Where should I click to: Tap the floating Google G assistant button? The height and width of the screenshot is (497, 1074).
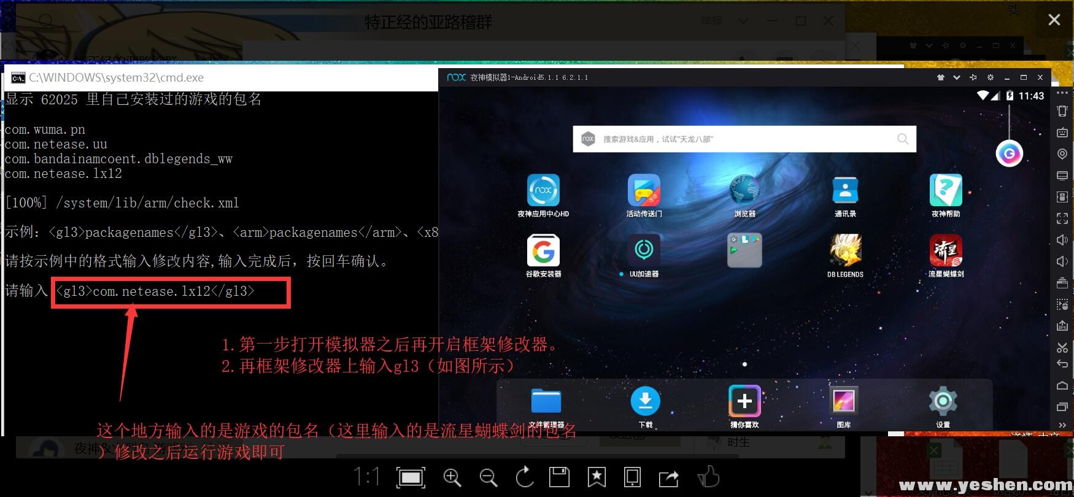[1009, 153]
